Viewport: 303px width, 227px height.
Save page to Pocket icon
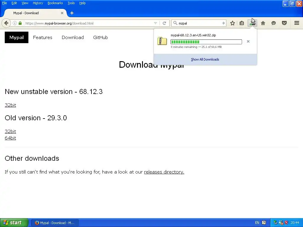[284, 23]
